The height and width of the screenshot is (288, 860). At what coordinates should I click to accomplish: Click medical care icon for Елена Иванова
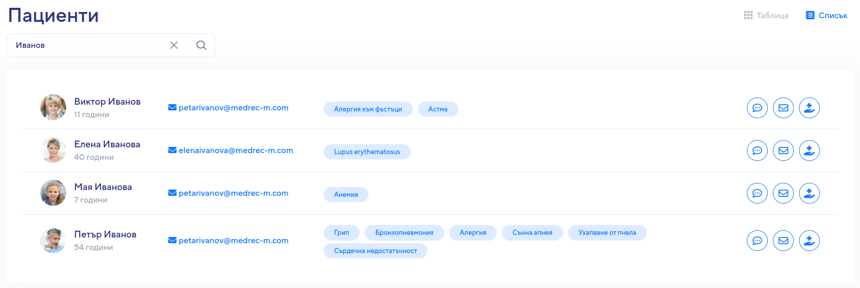pos(809,151)
